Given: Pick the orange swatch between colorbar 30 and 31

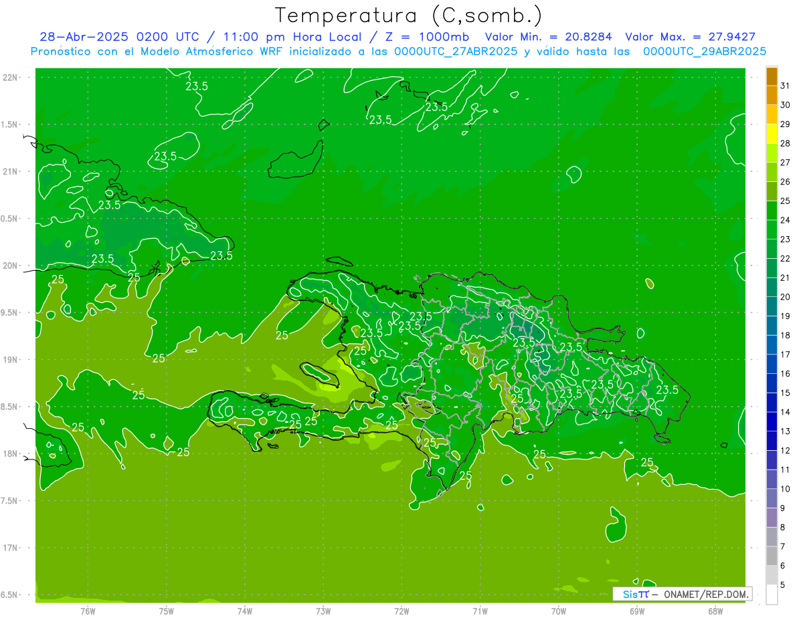Looking at the screenshot, I should coord(772,96).
